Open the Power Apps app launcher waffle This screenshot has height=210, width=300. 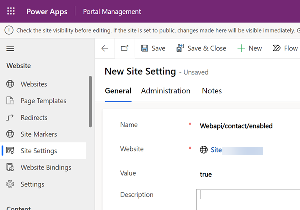(x=11, y=11)
